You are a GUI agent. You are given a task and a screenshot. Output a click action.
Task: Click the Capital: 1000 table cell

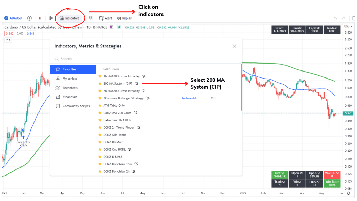click(314, 30)
